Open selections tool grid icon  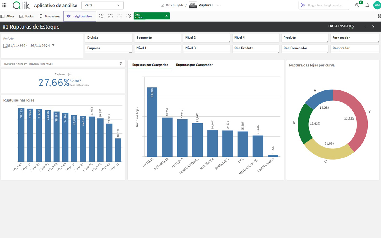pyautogui.click(x=379, y=17)
